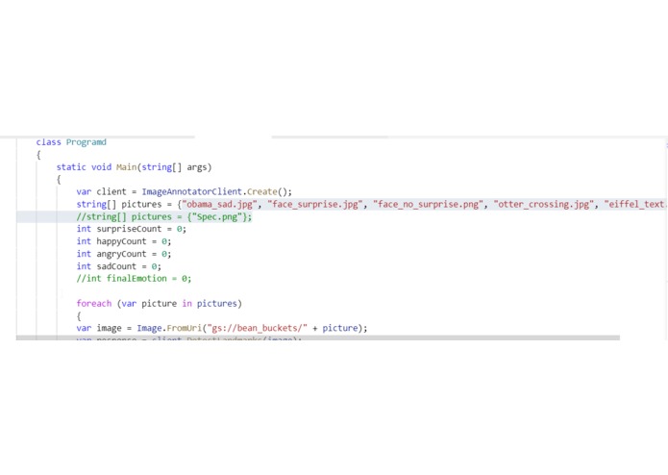The image size is (668, 475).
Task: Click the "otter_crossing.jpg" string
Action: [544, 205]
